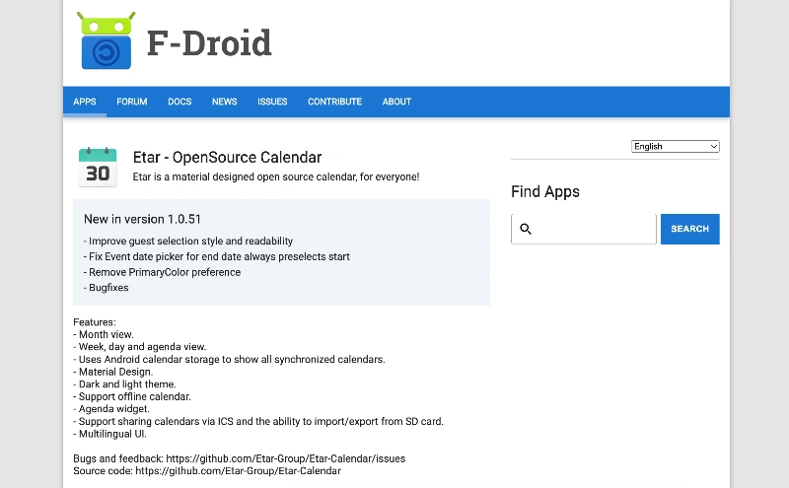Screen dimensions: 789x488
Task: Click the F-Droid title text
Action: [x=209, y=43]
